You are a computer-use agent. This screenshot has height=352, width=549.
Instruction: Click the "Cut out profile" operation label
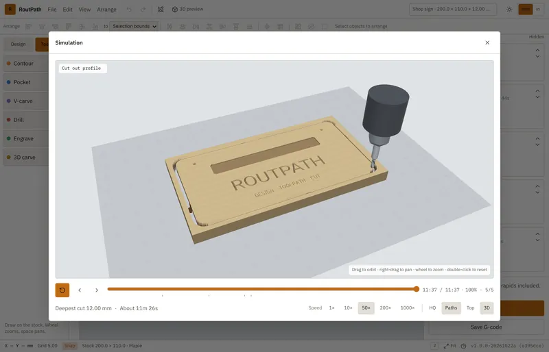click(81, 68)
